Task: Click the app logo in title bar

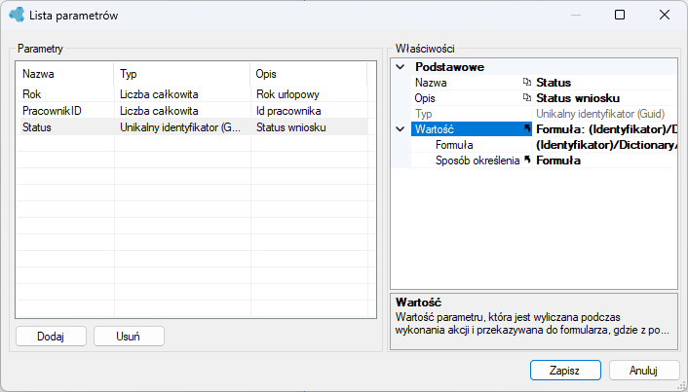Action: point(17,15)
